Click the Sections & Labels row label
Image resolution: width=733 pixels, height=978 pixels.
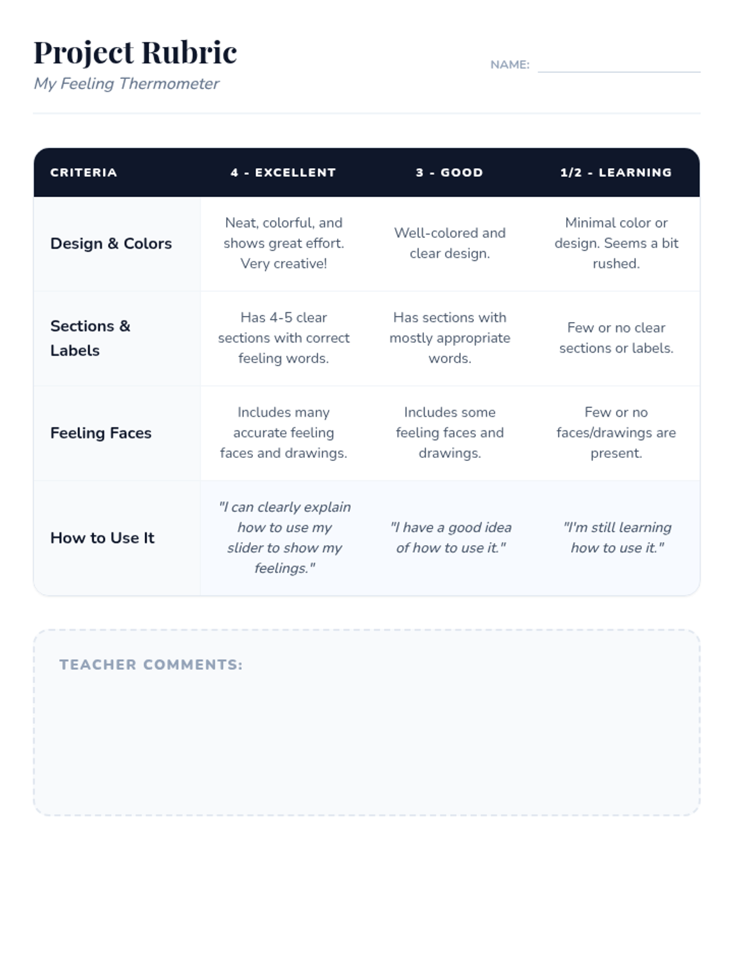pos(90,338)
